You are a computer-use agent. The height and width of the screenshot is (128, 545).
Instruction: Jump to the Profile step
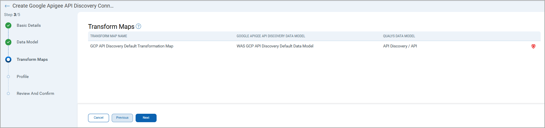coord(23,77)
